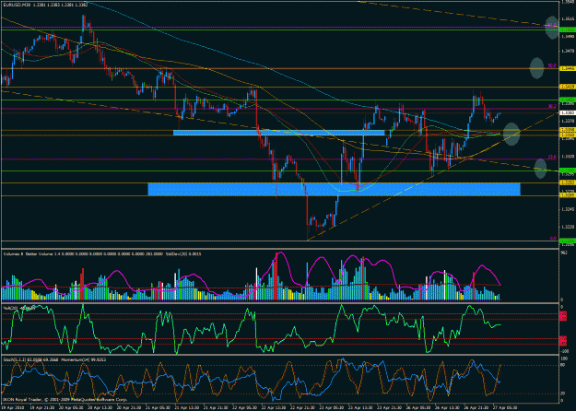Viewport: 576px width, 411px height.
Task: Select the ellipse marker at the 50.0 level
Action: pyautogui.click(x=536, y=68)
